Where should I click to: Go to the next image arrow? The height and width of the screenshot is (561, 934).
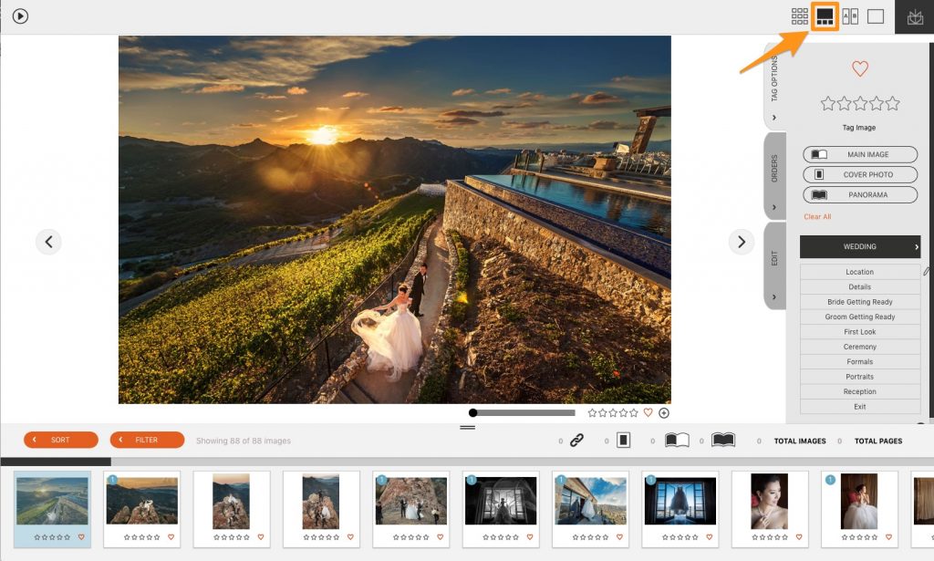coord(741,242)
